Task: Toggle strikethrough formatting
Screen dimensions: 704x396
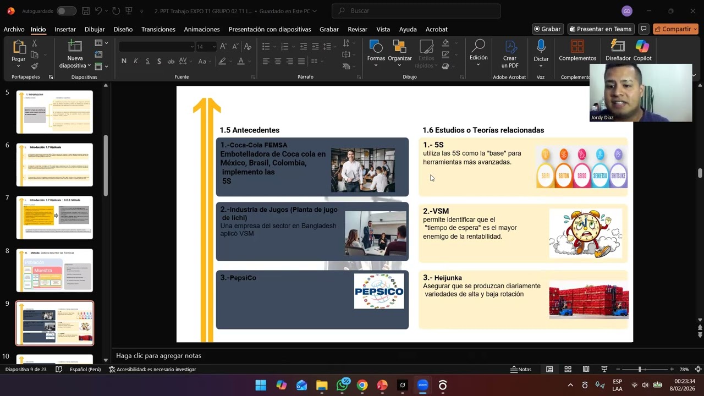Action: pos(171,61)
